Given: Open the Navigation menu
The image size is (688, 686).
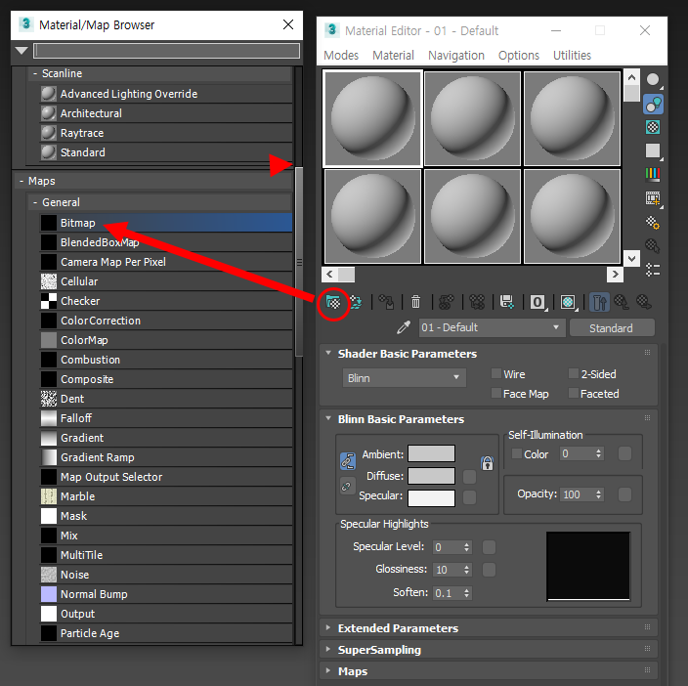Looking at the screenshot, I should [x=456, y=56].
